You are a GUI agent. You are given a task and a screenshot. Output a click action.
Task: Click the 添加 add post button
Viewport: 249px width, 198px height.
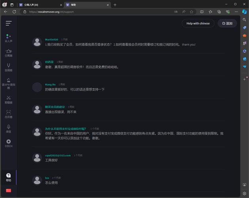point(227,23)
